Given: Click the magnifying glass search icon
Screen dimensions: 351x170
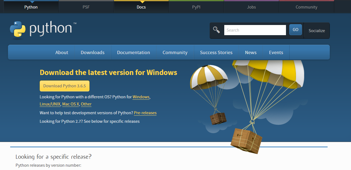Looking at the screenshot, I should [217, 30].
